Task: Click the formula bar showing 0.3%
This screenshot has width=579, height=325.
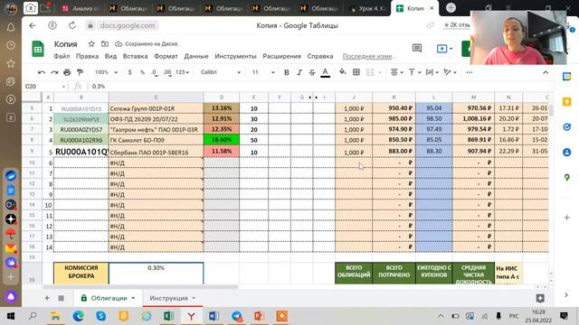Action: point(318,87)
